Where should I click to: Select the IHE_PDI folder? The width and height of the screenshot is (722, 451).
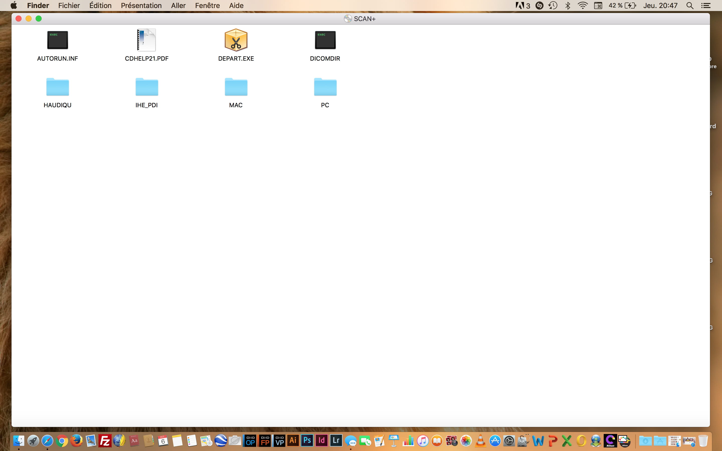(146, 87)
